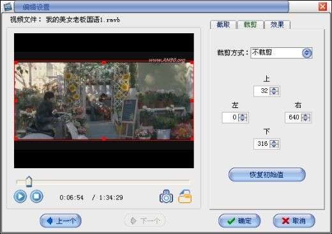Take a snapshot with the camera icon
The height and width of the screenshot is (234, 332).
tap(166, 196)
